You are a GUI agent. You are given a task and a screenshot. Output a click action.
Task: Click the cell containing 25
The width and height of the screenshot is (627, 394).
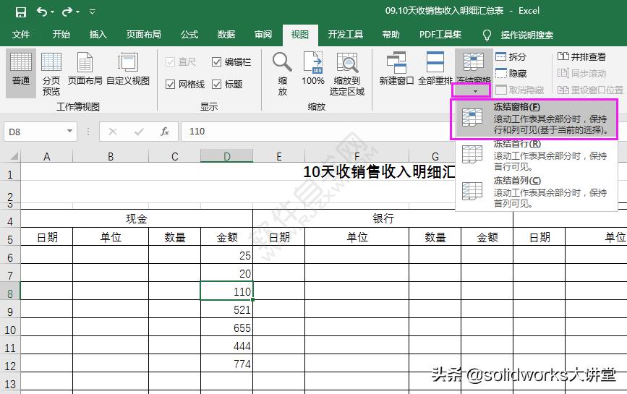coord(227,255)
